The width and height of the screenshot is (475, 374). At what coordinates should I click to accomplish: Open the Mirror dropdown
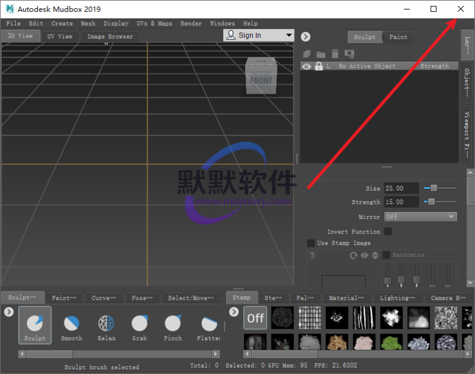pos(420,217)
